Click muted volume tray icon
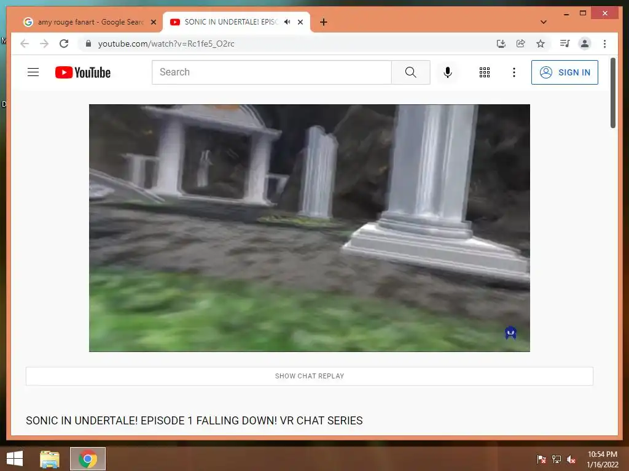This screenshot has height=471, width=629. [571, 459]
